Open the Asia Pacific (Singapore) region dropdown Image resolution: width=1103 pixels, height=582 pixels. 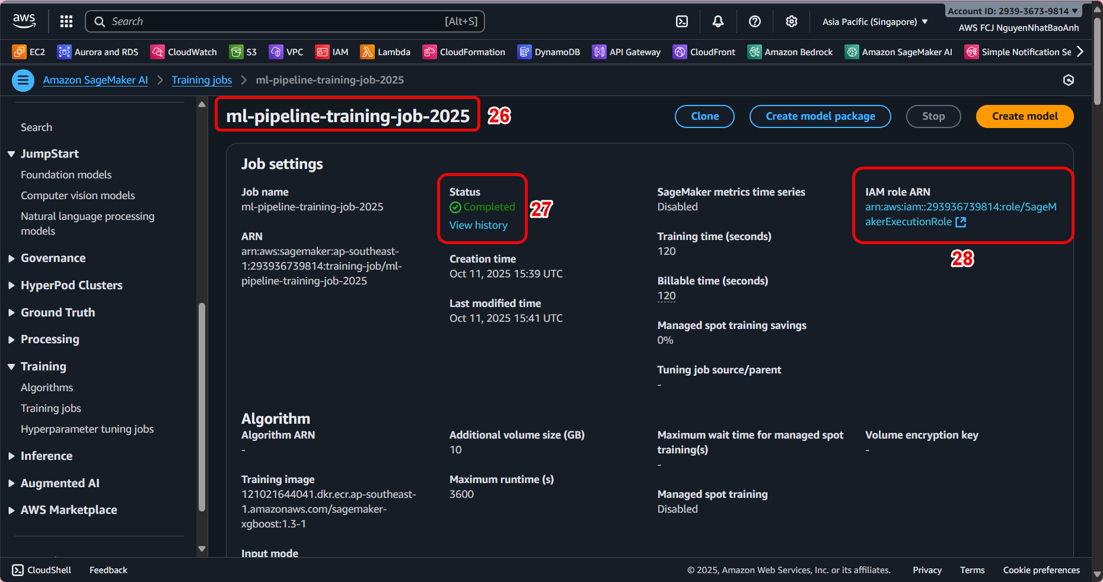[x=875, y=22]
